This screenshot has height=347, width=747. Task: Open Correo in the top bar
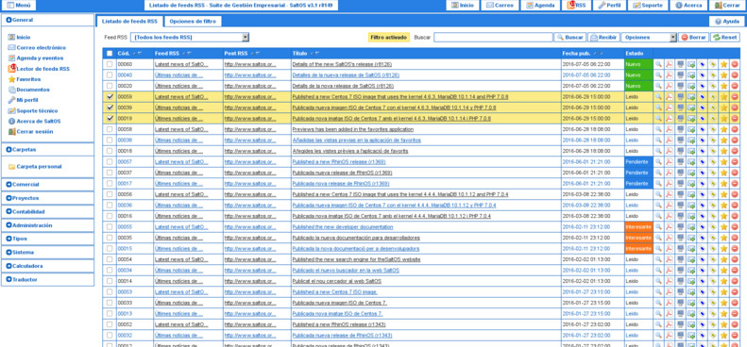pos(500,6)
